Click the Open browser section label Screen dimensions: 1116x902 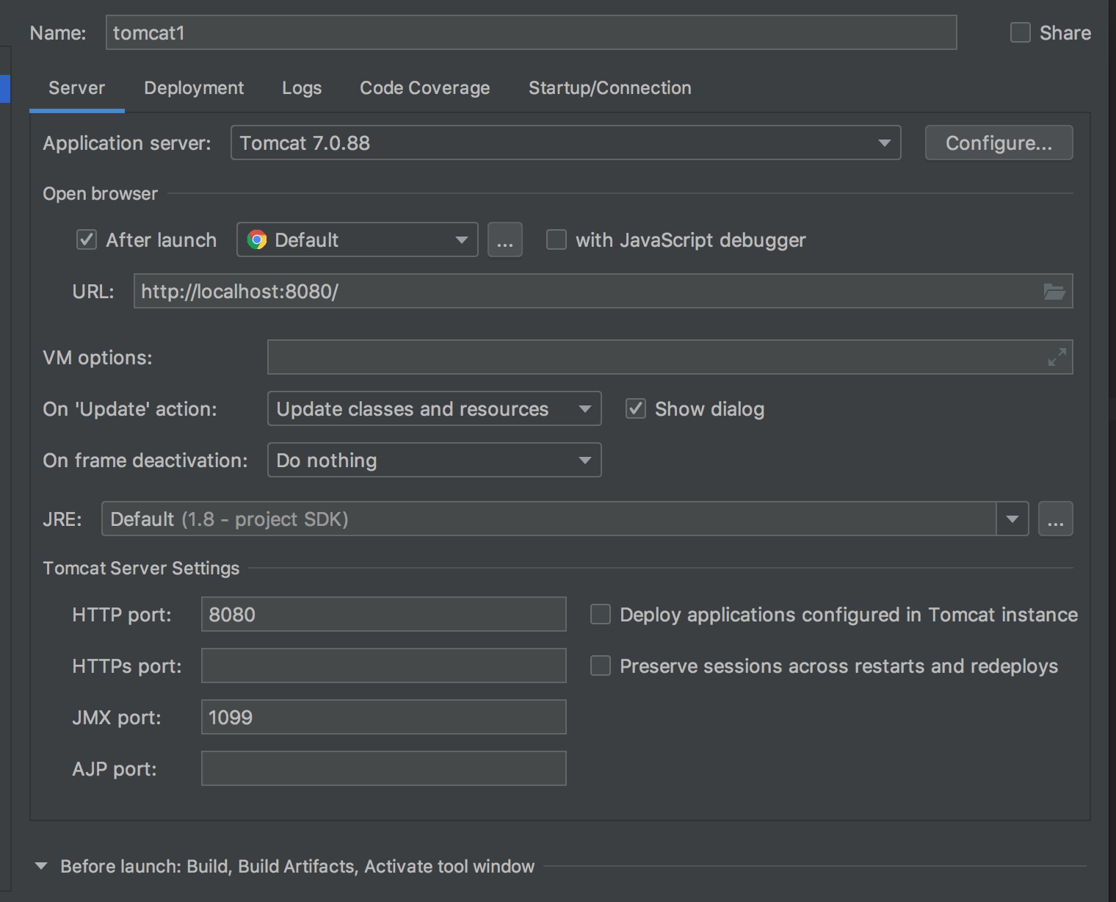[x=101, y=193]
